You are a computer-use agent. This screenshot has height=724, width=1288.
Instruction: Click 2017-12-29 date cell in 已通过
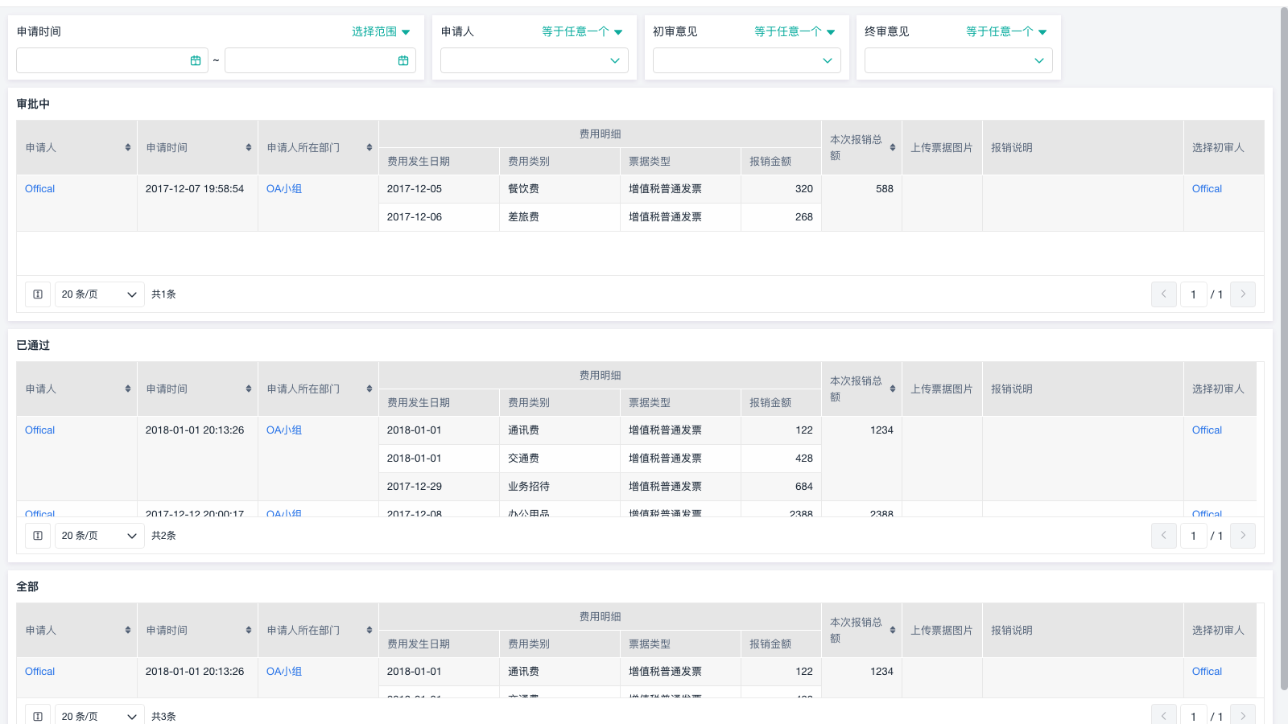click(439, 487)
